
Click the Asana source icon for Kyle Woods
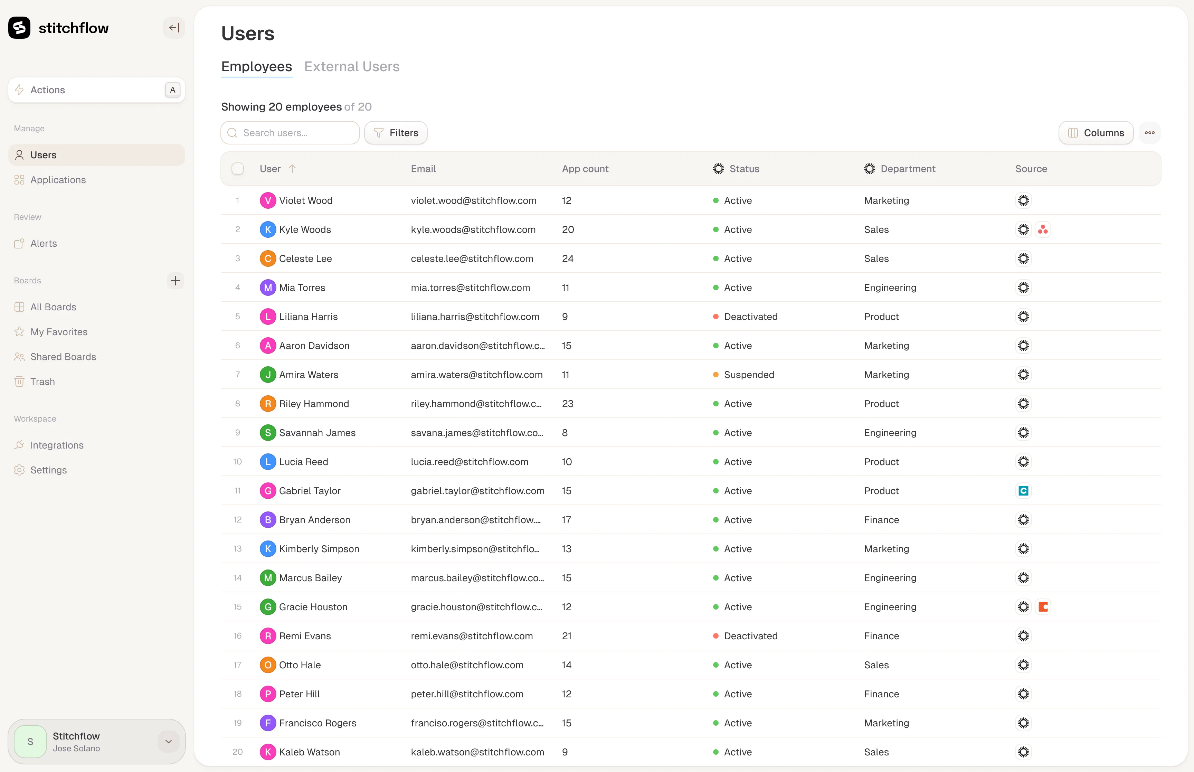click(x=1043, y=229)
